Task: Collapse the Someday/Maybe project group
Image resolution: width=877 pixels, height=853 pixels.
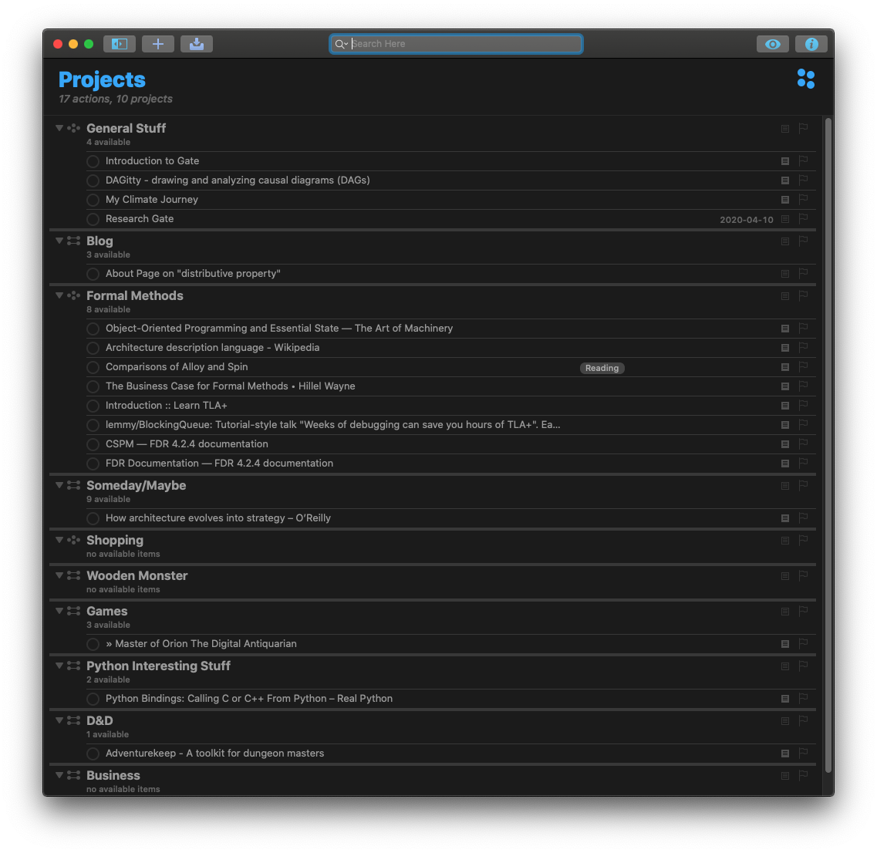Action: point(59,485)
